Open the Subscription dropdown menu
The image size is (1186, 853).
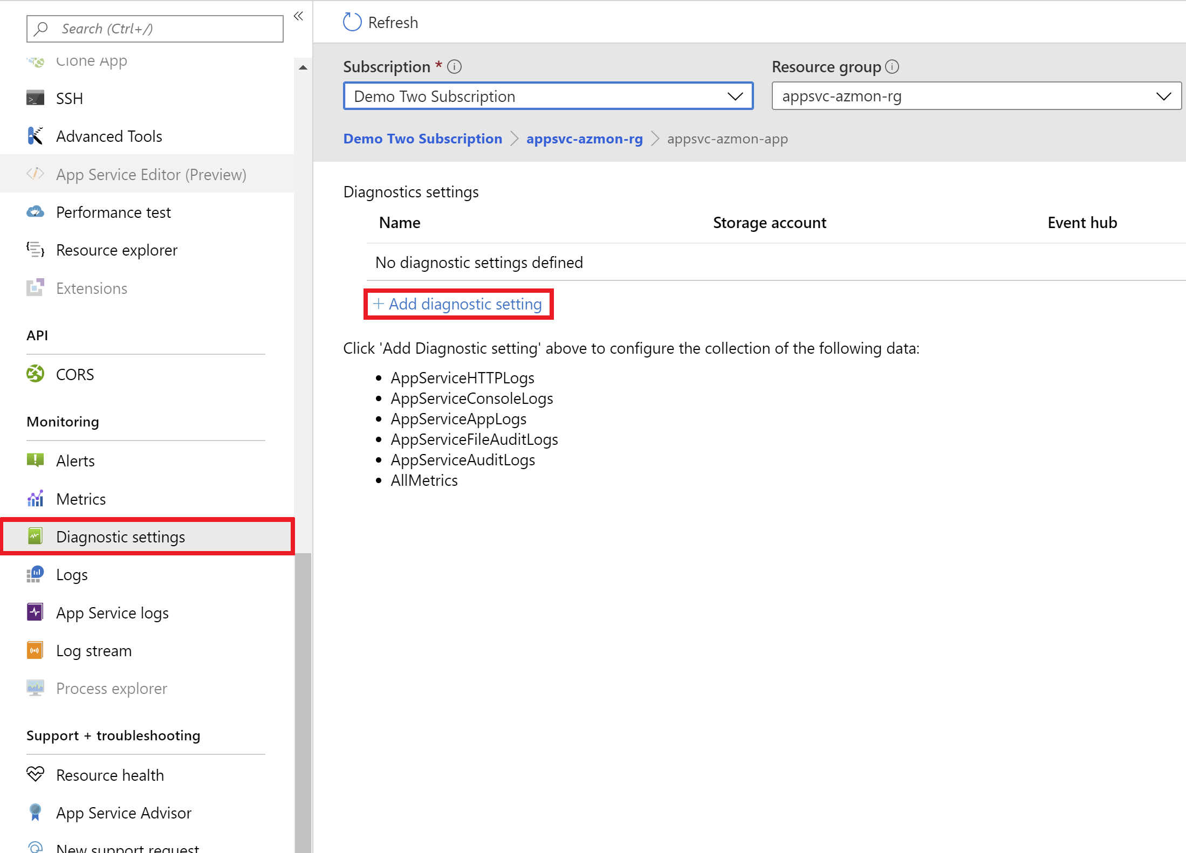[x=549, y=95]
